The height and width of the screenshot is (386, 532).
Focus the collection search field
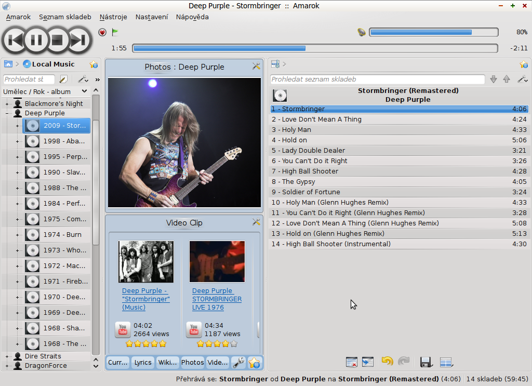click(x=29, y=79)
